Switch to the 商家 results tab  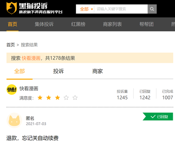[x=98, y=71]
